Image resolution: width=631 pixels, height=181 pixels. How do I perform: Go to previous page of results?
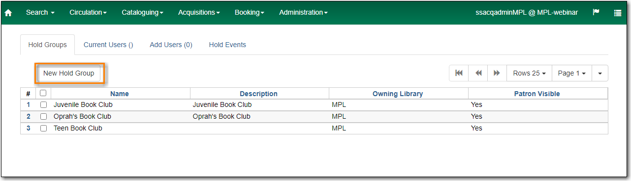[x=478, y=73]
